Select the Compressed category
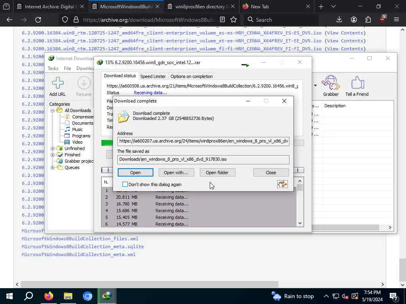The height and width of the screenshot is (304, 406). tap(79, 117)
